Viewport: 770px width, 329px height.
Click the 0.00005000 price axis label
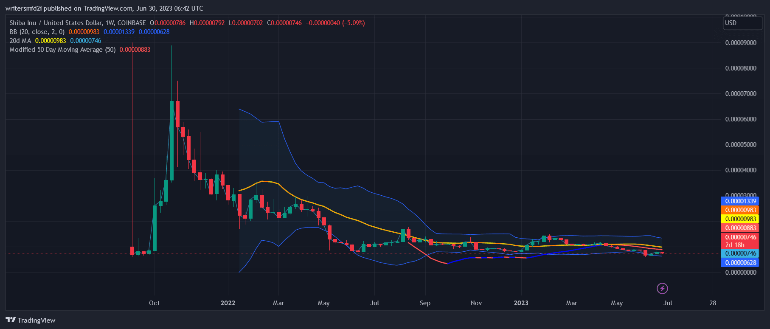click(x=740, y=145)
